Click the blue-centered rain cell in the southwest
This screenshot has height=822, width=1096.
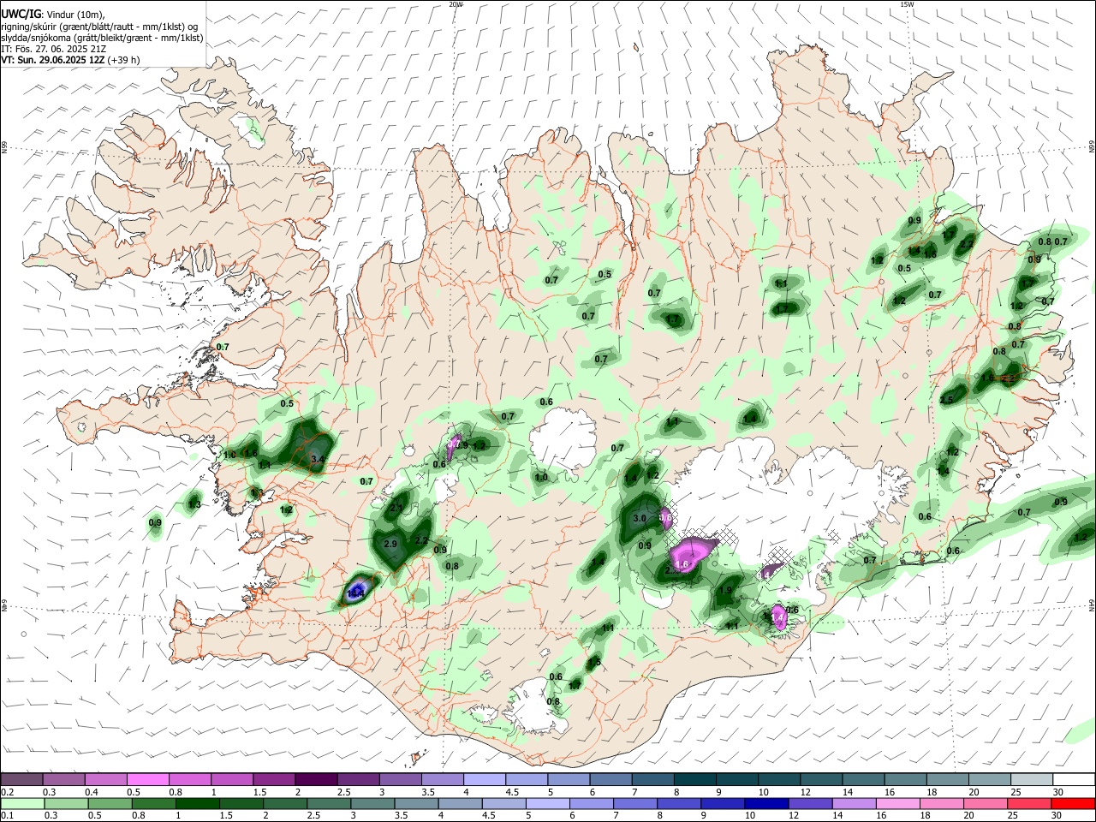(357, 591)
